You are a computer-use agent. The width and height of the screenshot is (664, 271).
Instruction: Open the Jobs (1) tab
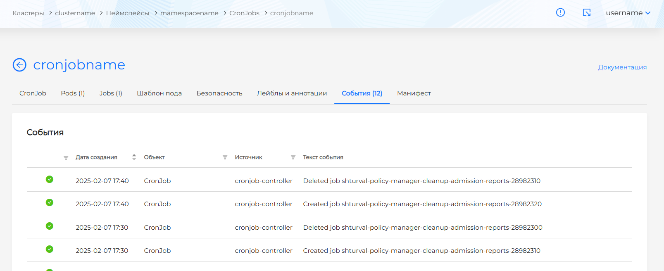[x=111, y=93]
